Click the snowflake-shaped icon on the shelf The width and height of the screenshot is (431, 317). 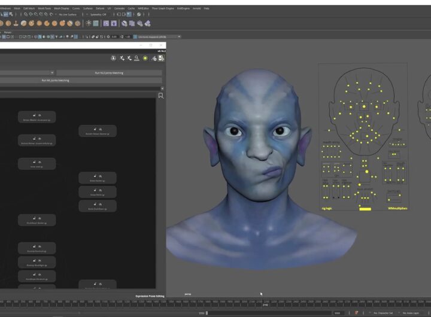[89, 23]
